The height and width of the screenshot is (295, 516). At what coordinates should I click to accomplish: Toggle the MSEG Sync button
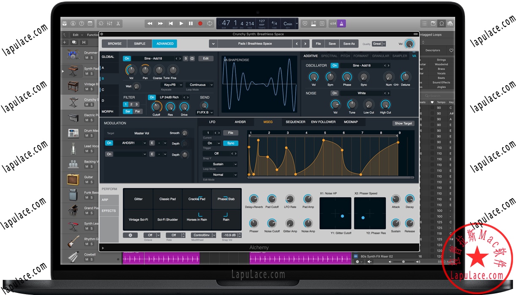231,143
